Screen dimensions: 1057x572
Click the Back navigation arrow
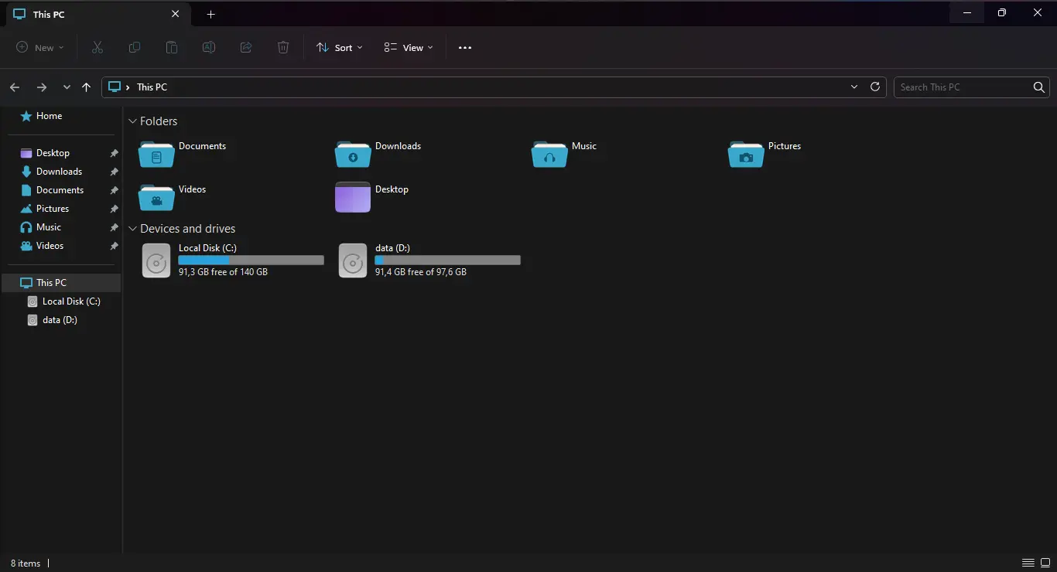pos(14,87)
